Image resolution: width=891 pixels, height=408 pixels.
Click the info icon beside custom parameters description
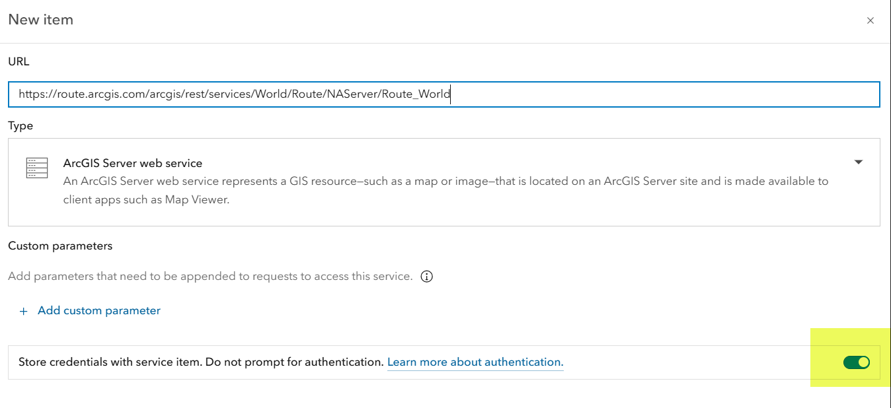coord(426,276)
